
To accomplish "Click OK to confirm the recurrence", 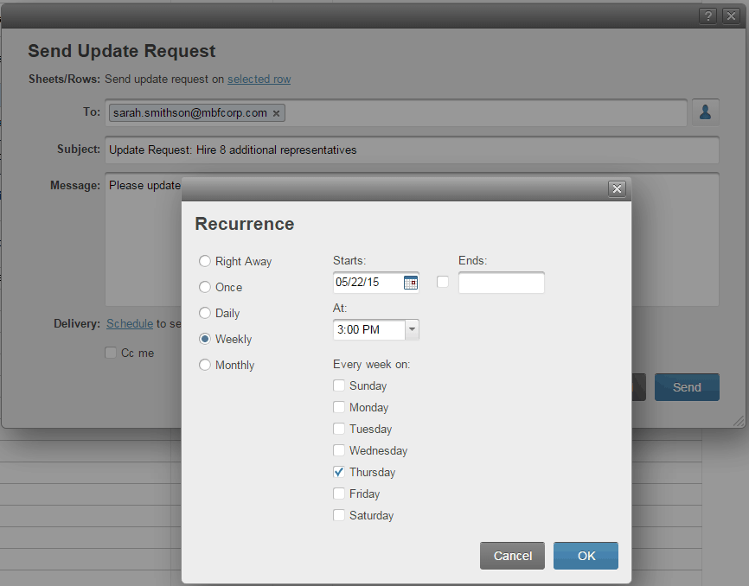I will coord(586,556).
